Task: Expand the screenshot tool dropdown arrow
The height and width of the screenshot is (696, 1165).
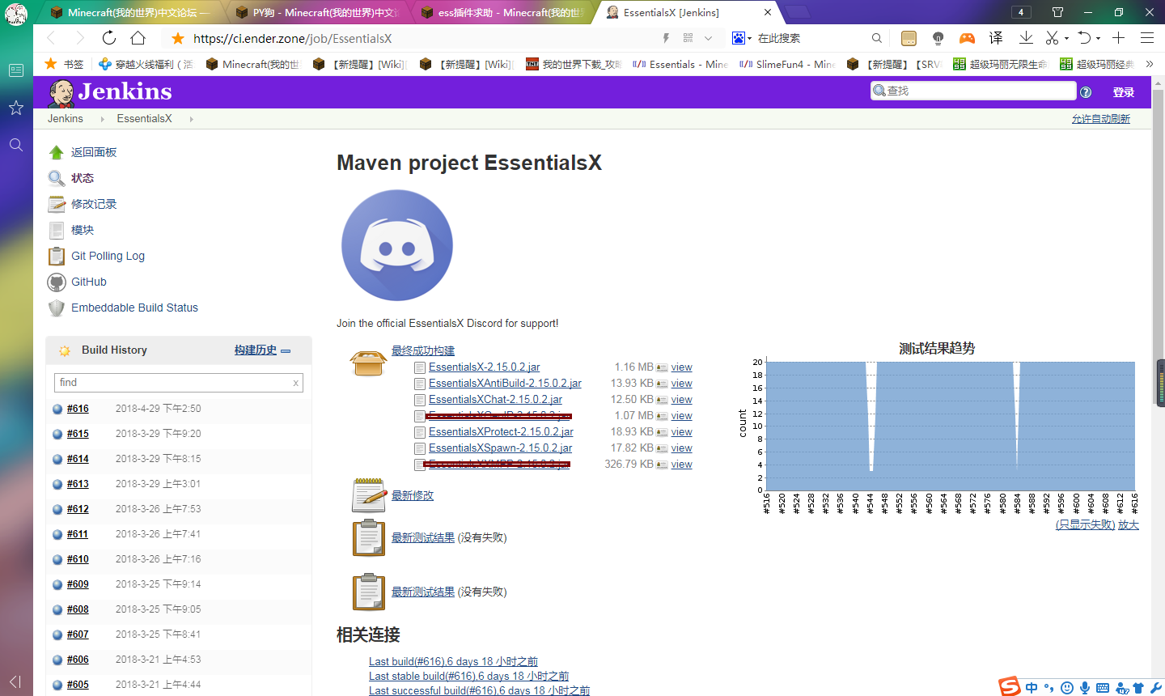Action: coord(1066,38)
